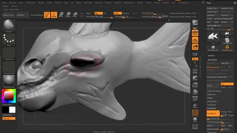Open the Texture Off slot
Screen dimensions: 237x133
(9, 68)
